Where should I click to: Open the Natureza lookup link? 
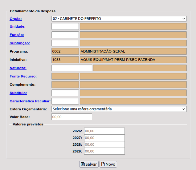click(x=18, y=68)
